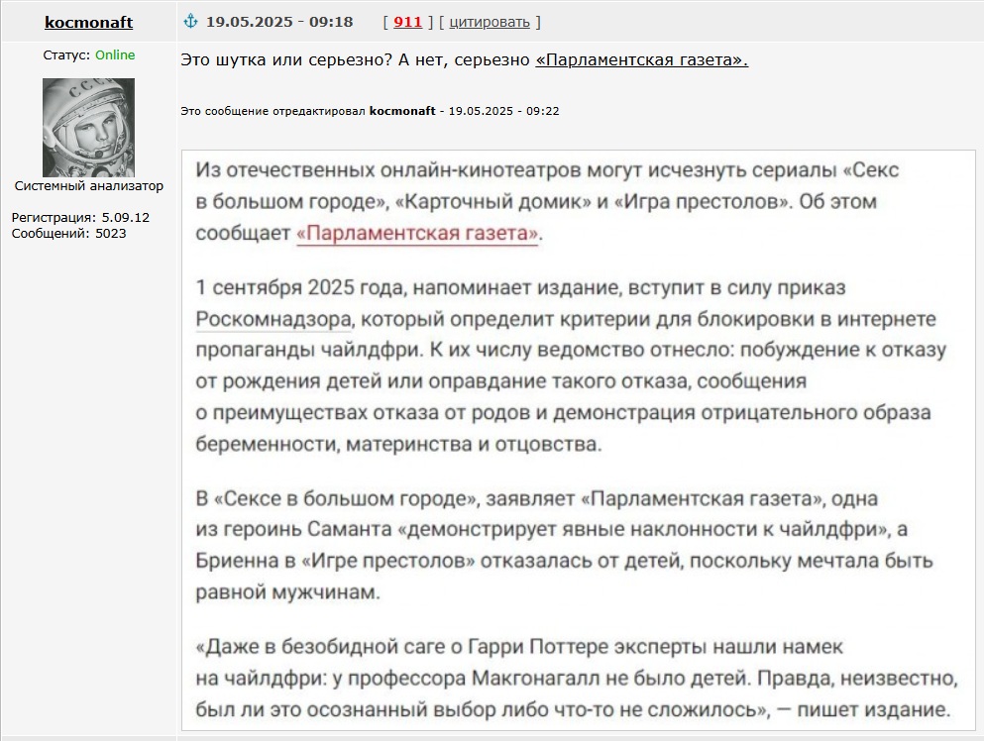Click the Online status text
The image size is (984, 741).
pyautogui.click(x=115, y=55)
